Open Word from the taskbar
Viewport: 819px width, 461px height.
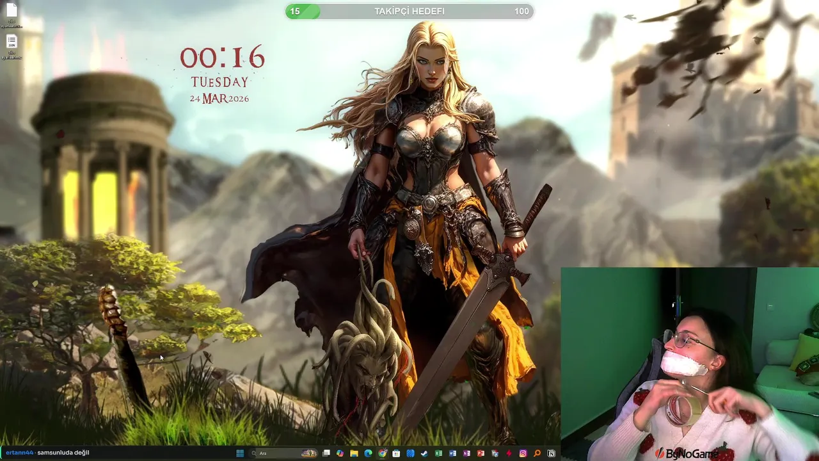(452, 453)
